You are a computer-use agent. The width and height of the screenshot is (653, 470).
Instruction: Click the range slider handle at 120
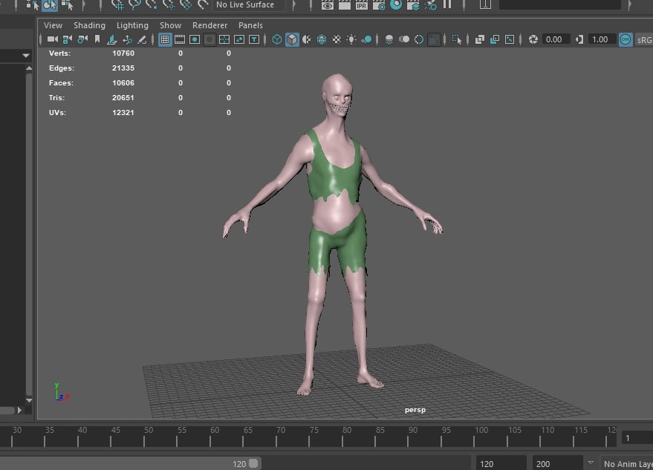click(253, 463)
